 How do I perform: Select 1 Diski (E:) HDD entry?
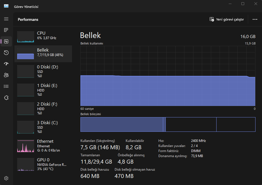(43, 90)
